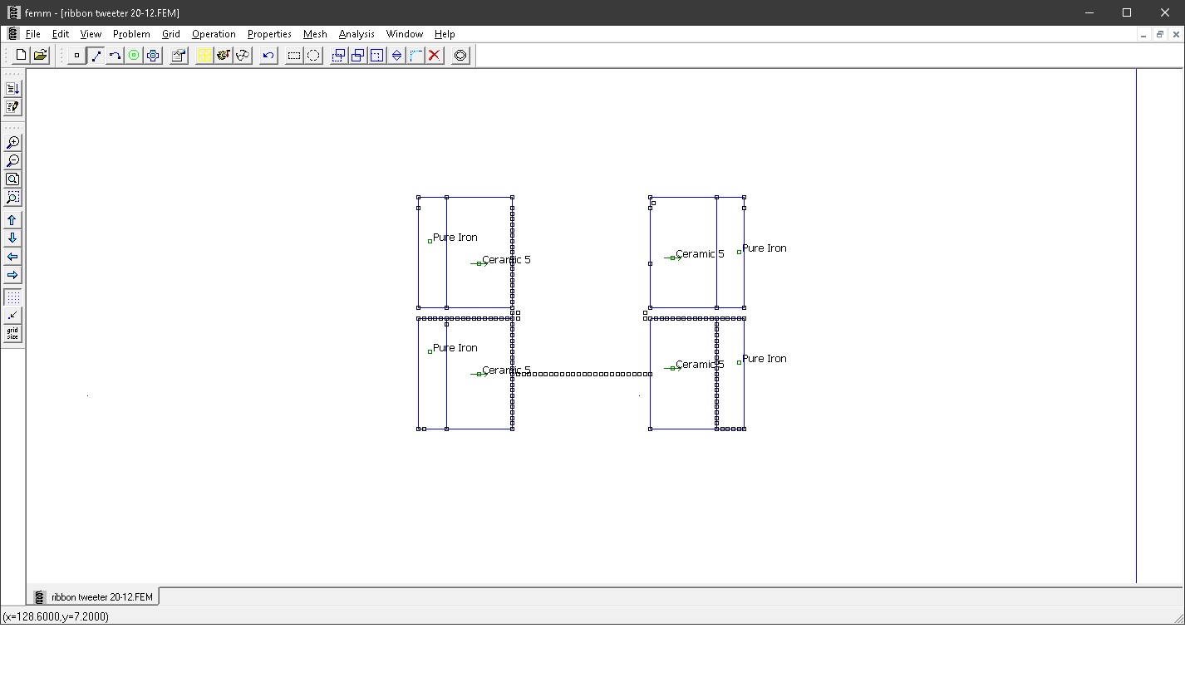Activate zoom window tool
This screenshot has height=677, width=1185.
tap(12, 198)
